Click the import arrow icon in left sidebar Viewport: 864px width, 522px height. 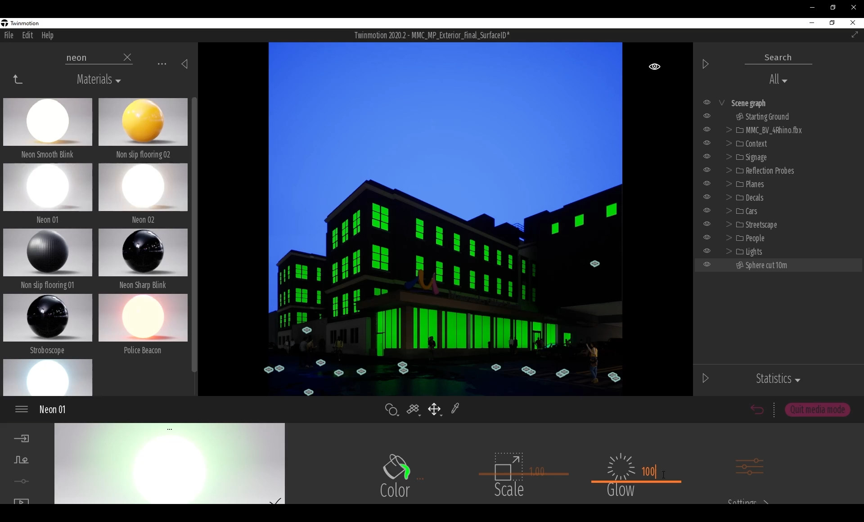click(x=22, y=438)
